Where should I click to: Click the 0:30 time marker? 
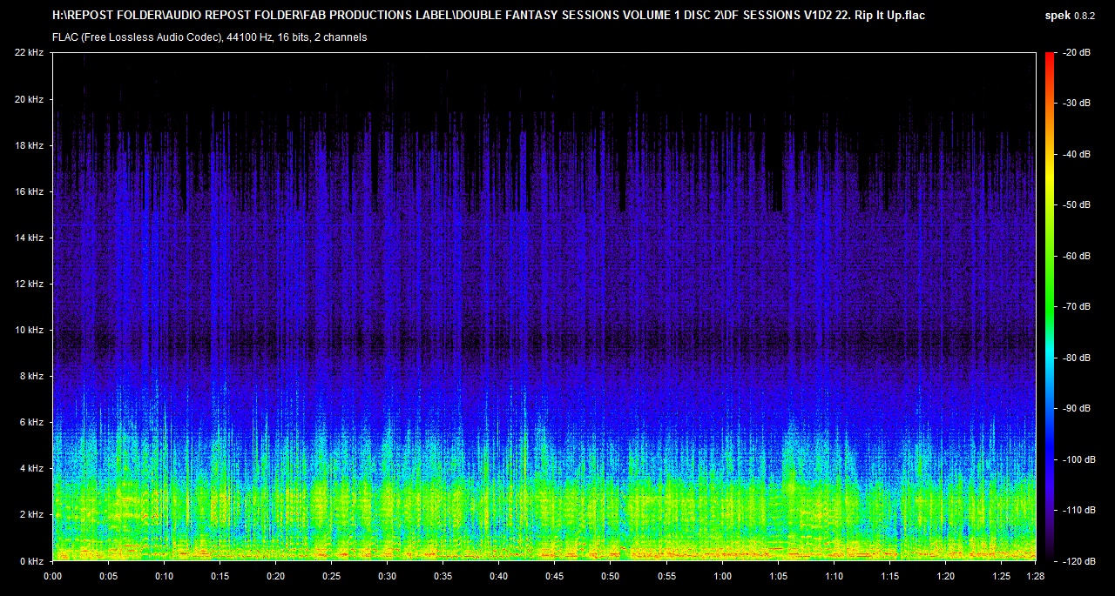click(x=387, y=577)
